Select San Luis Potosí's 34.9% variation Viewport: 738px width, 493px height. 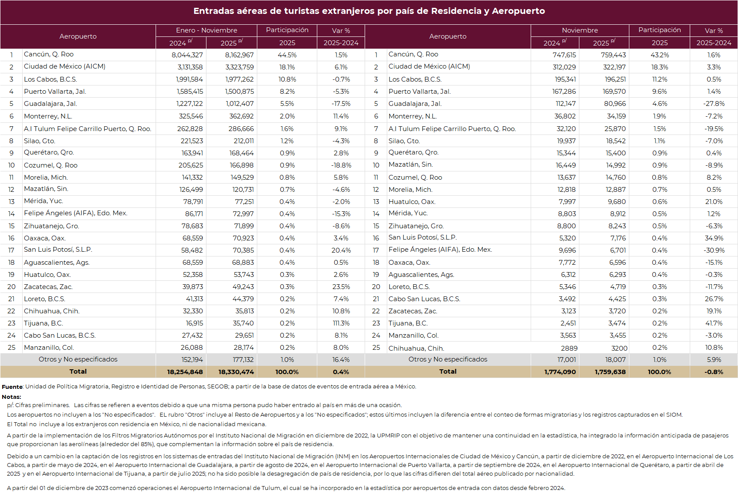(714, 238)
